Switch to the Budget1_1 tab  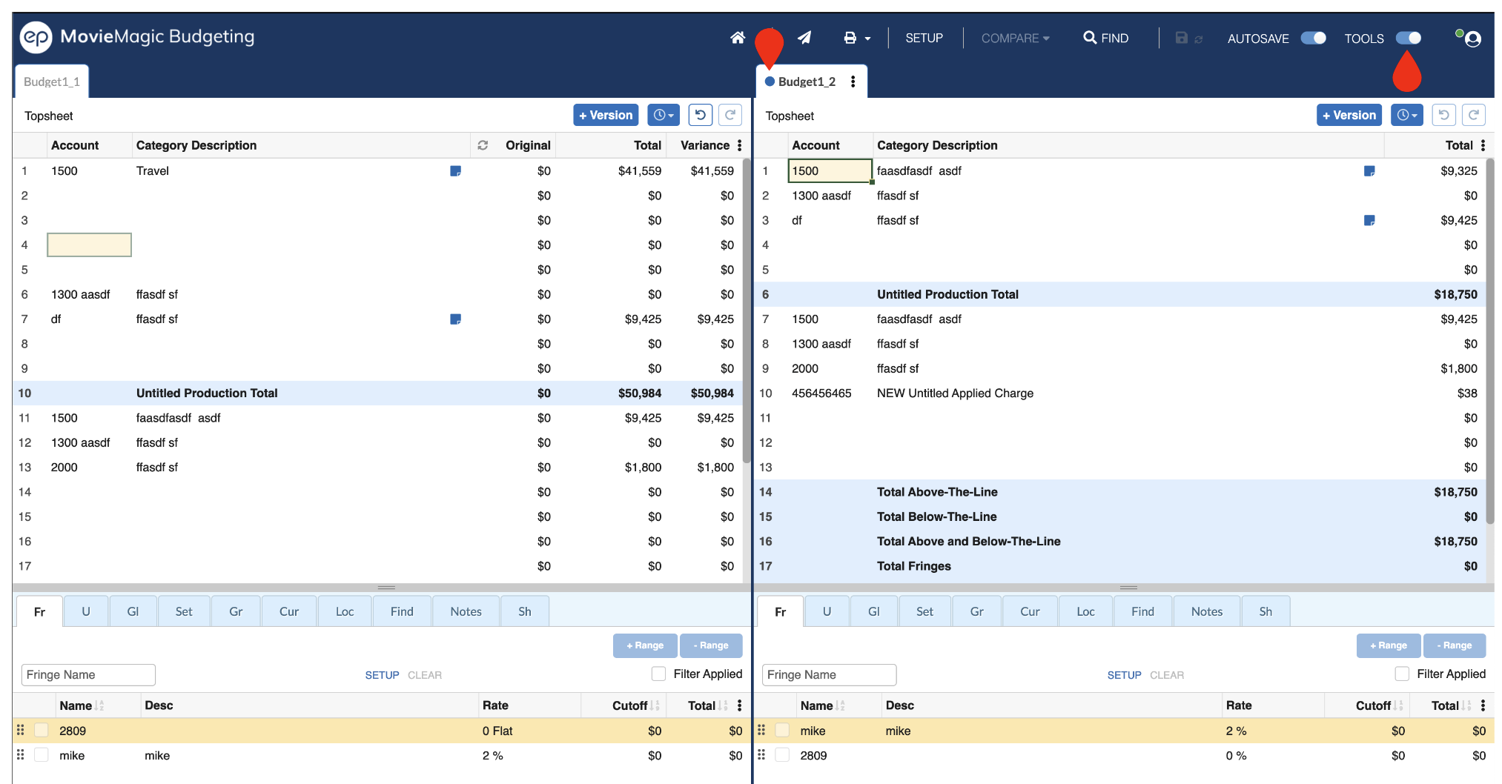click(52, 82)
